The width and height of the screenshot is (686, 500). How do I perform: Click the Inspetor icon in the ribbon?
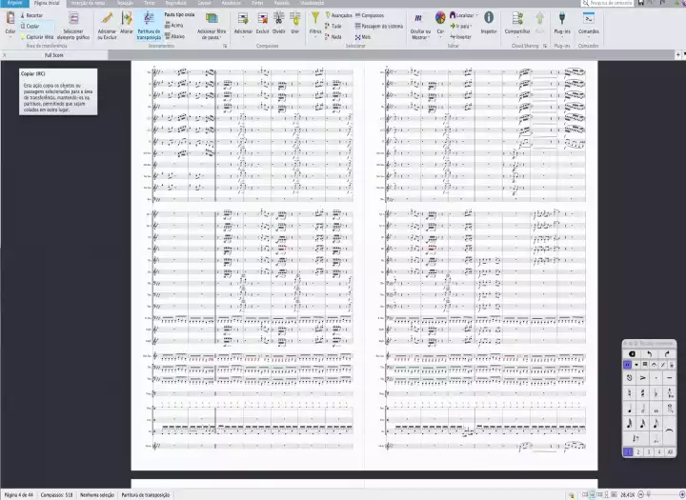coord(489,19)
